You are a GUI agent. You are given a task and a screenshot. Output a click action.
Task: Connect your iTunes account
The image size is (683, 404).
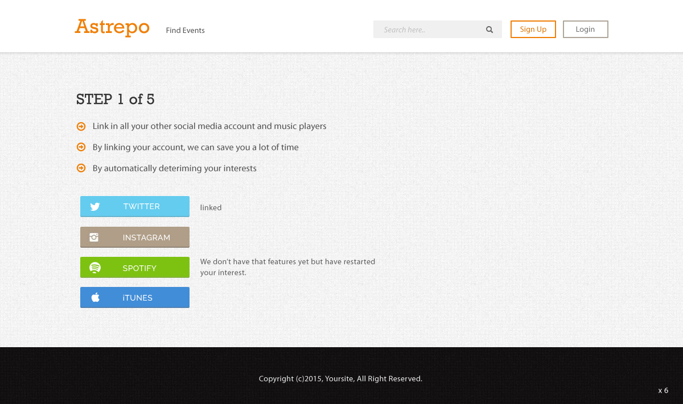point(135,297)
